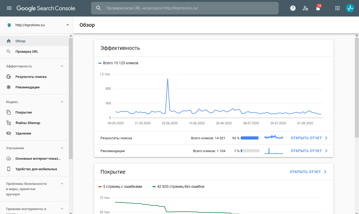The image size is (359, 214).
Task: Open user and settings management icon
Action: 305,8
